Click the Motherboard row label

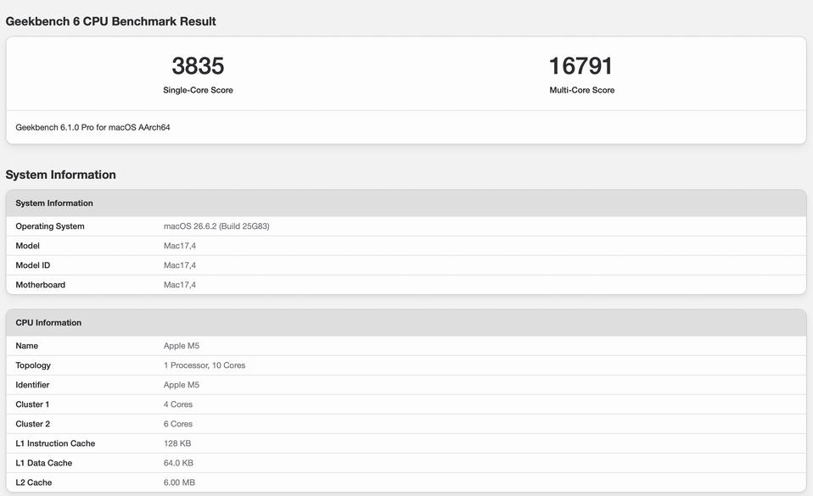tap(41, 285)
